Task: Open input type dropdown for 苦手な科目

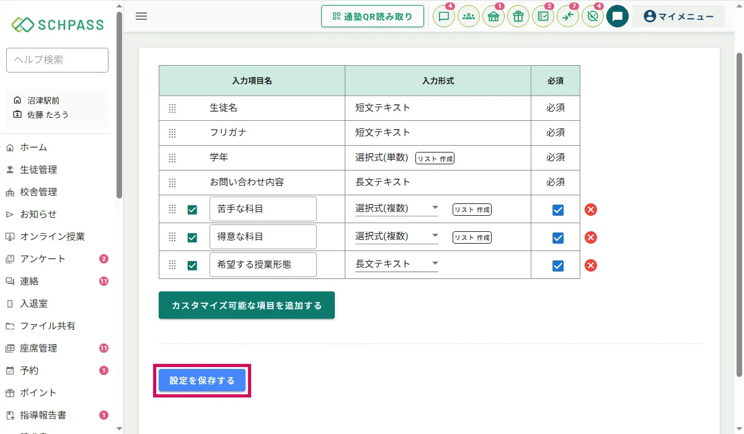Action: (x=397, y=208)
